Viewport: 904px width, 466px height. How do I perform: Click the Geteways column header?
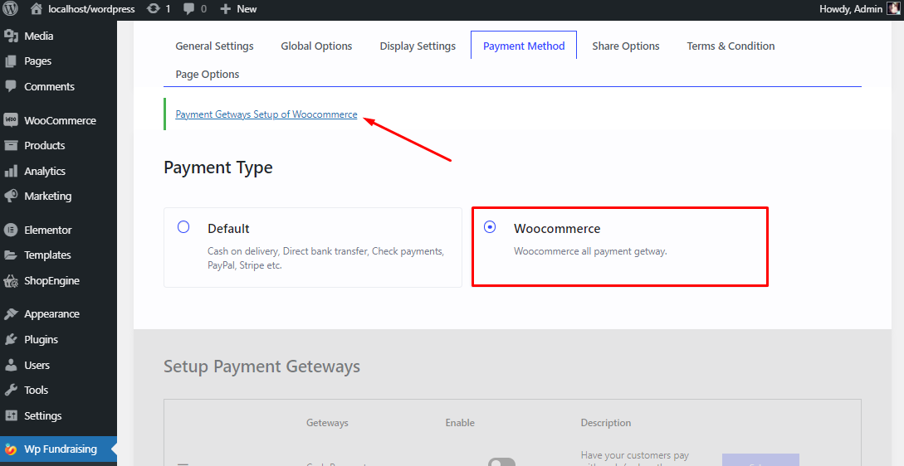[327, 423]
